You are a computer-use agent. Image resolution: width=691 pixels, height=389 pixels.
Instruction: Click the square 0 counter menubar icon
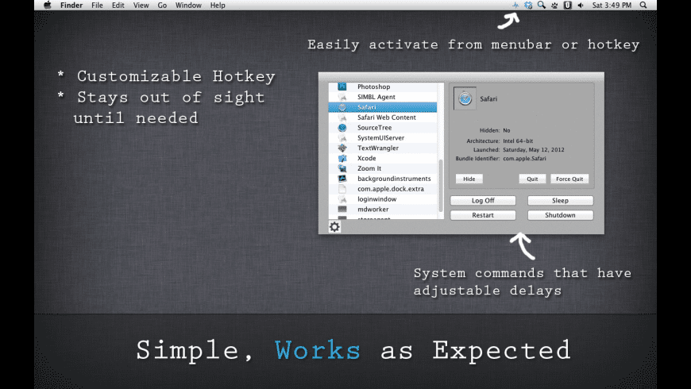[568, 6]
